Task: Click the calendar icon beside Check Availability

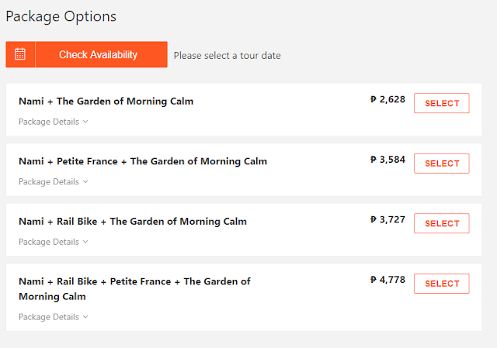Action: pos(20,54)
